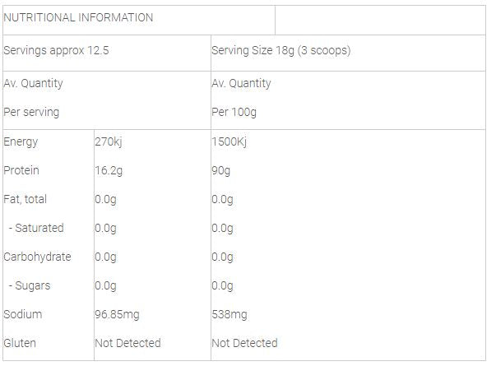Select the 538mg sodium value

[x=229, y=314]
